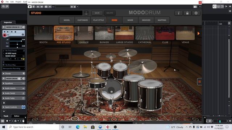Switch to the GROOVES tab
The width and height of the screenshot is (232, 130).
(x=146, y=20)
